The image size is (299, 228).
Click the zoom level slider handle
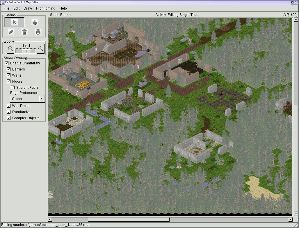click(x=27, y=51)
